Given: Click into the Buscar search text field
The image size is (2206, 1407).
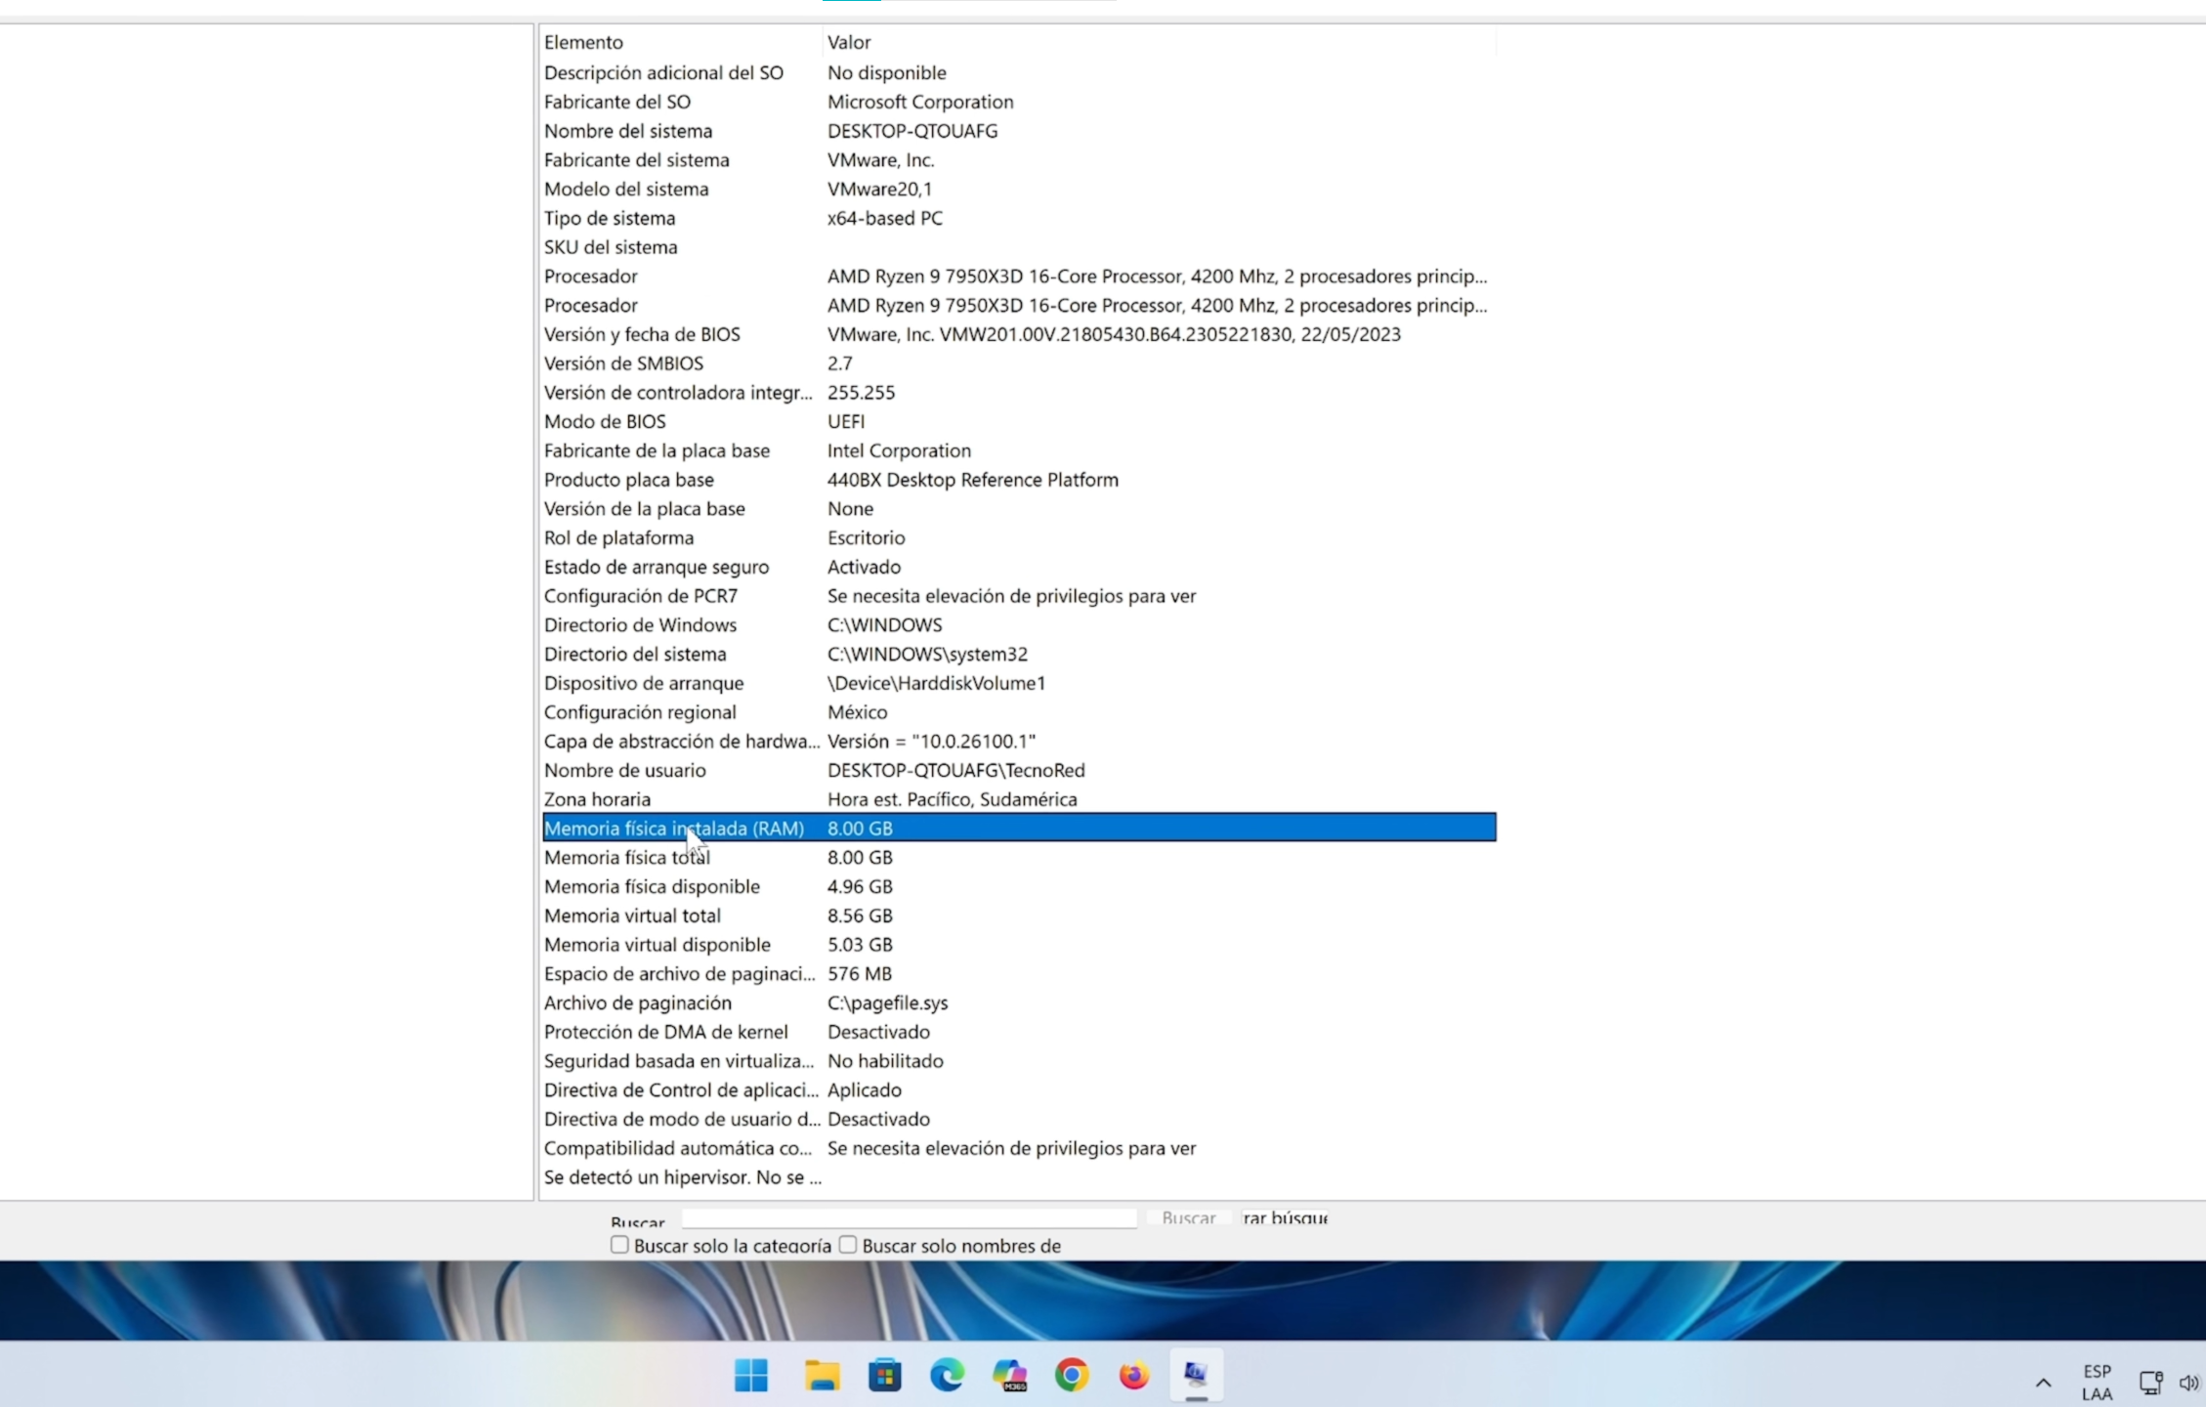Looking at the screenshot, I should [x=909, y=1217].
